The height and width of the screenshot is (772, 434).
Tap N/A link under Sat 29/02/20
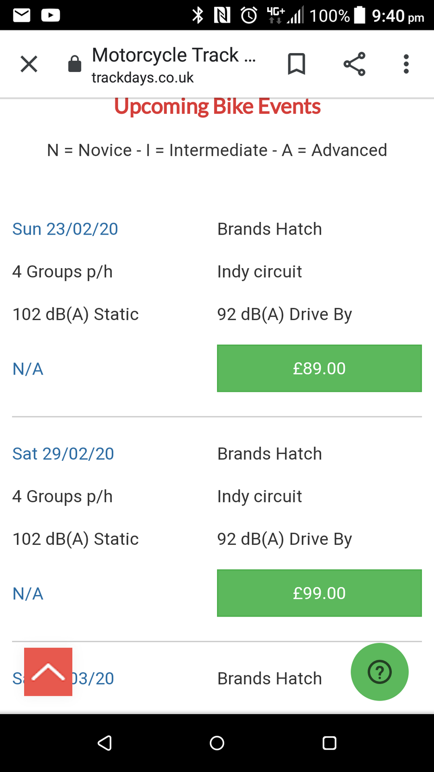pos(28,594)
